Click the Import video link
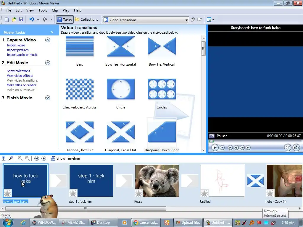303x227 pixels. pos(16,45)
